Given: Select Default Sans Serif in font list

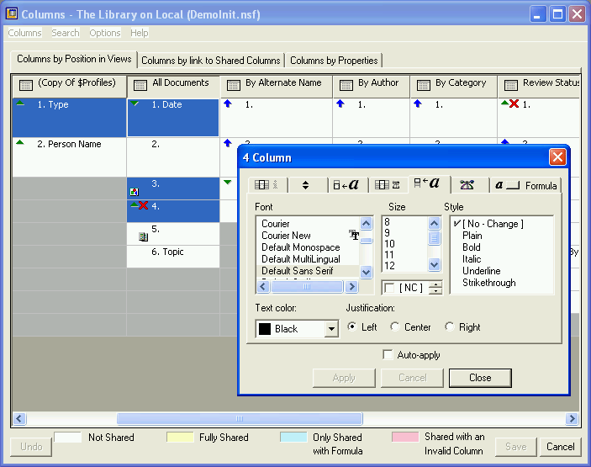Looking at the screenshot, I should coord(298,271).
